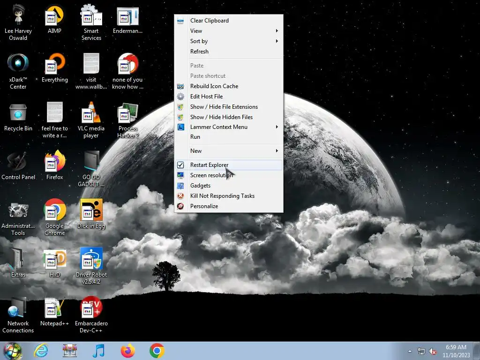Select the AIMP desktop shortcut

click(x=54, y=19)
